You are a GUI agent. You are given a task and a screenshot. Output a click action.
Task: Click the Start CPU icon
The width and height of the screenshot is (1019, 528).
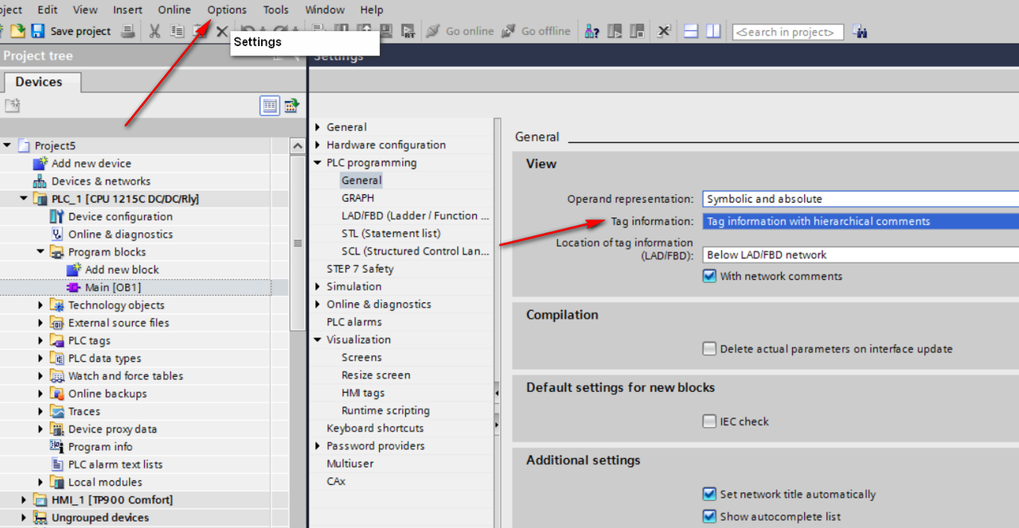click(615, 31)
